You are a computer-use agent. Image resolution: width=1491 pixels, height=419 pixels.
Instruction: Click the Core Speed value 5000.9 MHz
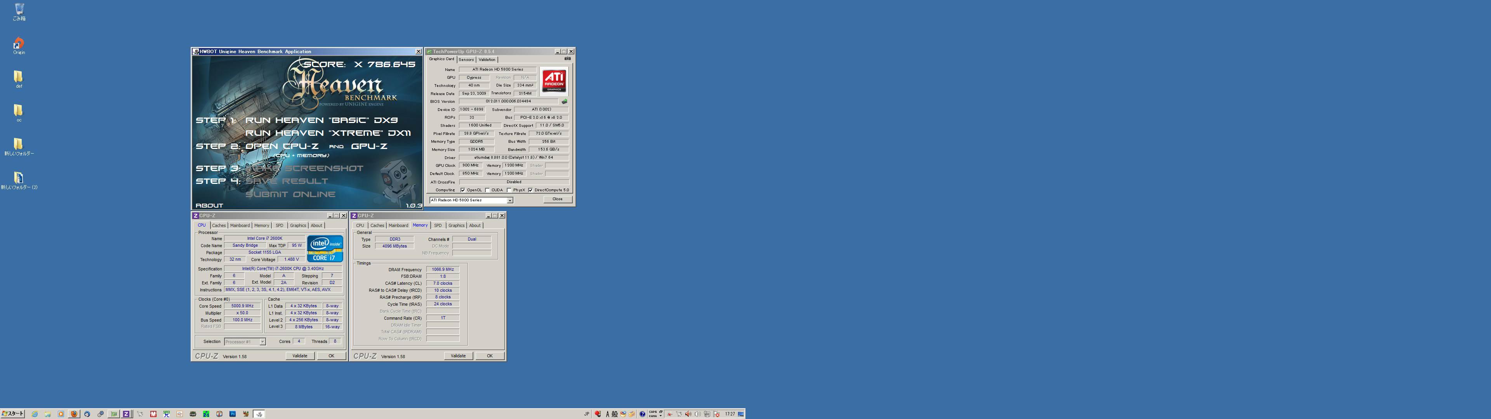pyautogui.click(x=242, y=306)
